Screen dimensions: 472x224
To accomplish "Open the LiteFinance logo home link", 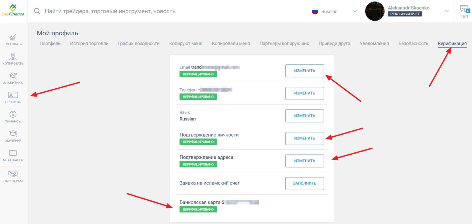I will (13, 10).
